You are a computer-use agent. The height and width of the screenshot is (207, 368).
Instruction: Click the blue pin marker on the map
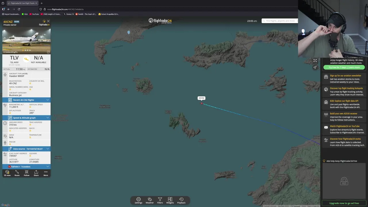click(x=129, y=32)
